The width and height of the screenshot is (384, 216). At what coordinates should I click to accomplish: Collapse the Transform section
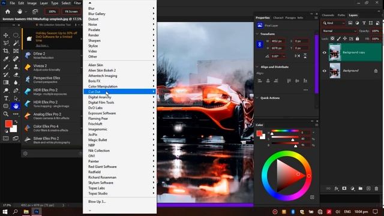[257, 34]
